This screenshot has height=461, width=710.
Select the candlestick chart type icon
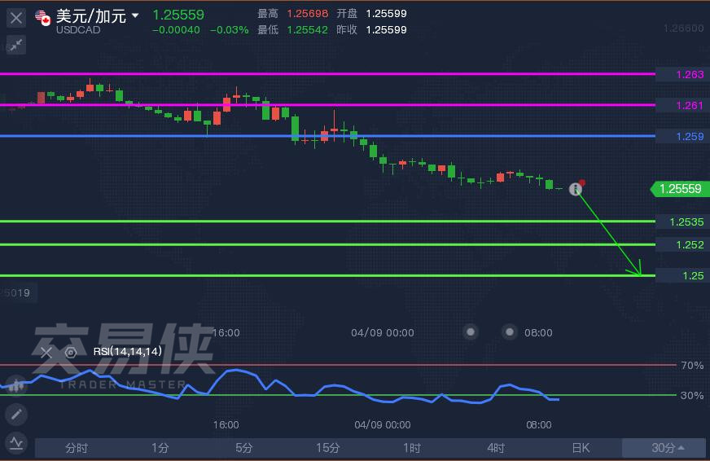[16, 386]
